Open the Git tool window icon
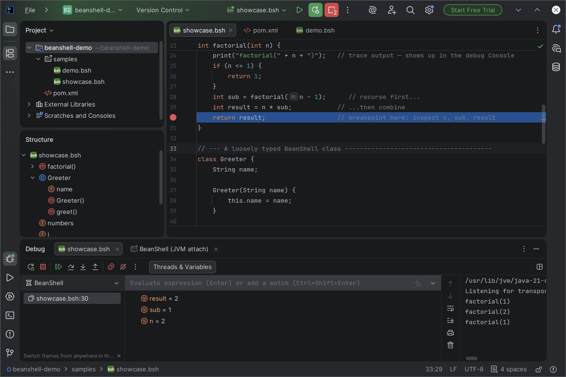This screenshot has height=377, width=566. [x=9, y=352]
